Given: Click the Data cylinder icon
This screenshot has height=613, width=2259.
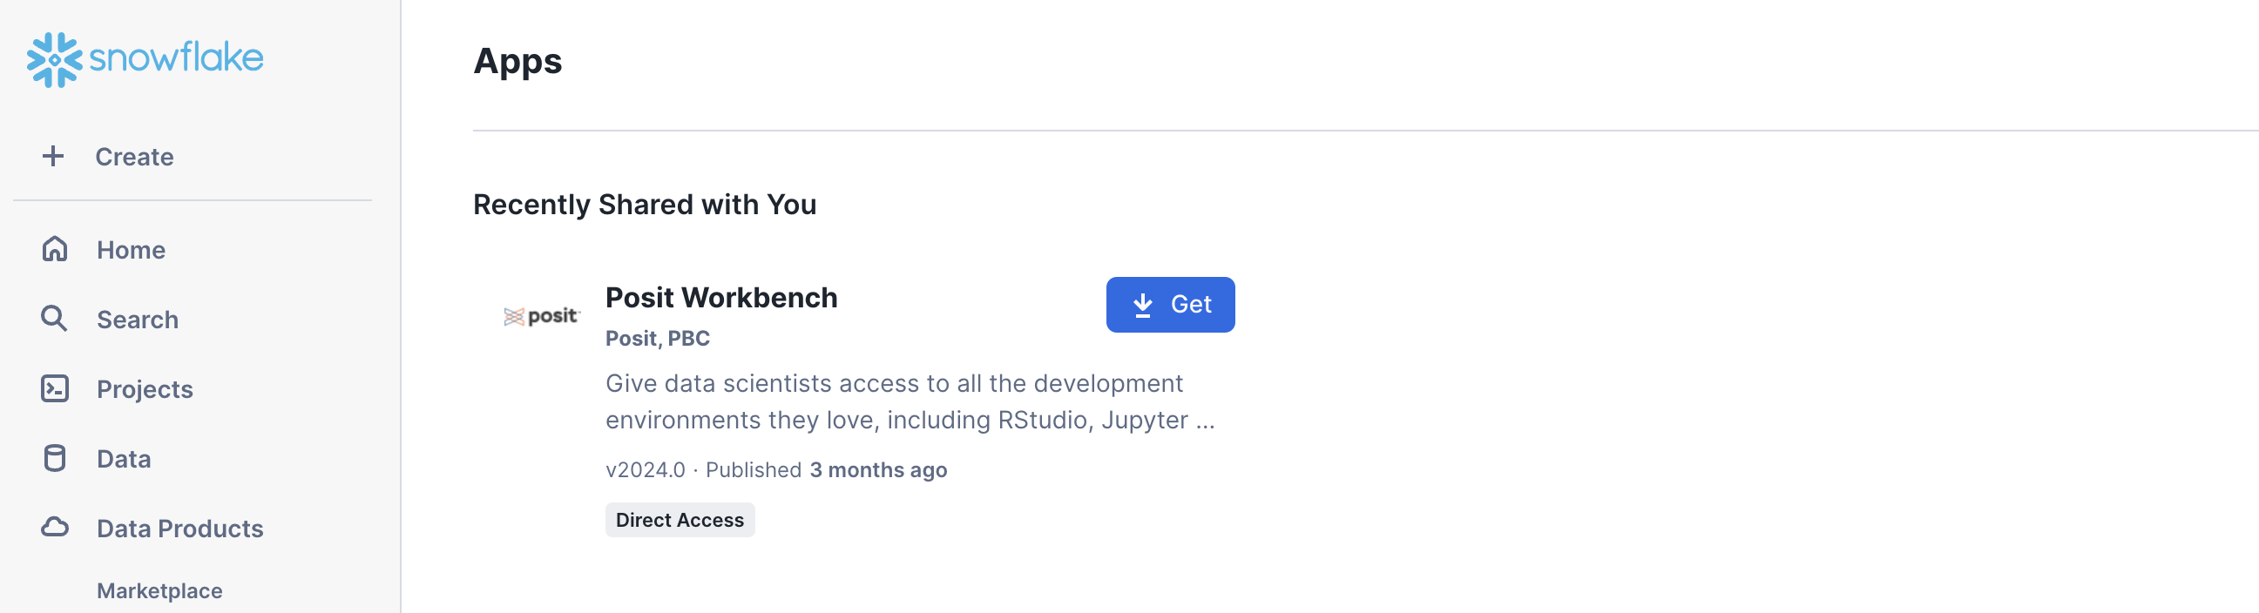Looking at the screenshot, I should (x=54, y=459).
